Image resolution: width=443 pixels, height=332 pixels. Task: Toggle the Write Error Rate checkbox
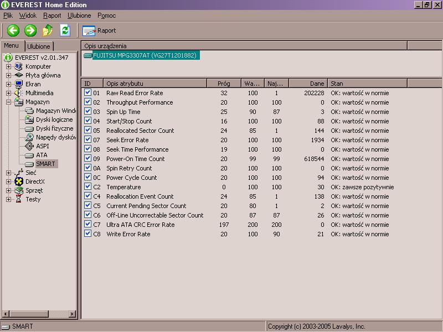[x=87, y=234]
